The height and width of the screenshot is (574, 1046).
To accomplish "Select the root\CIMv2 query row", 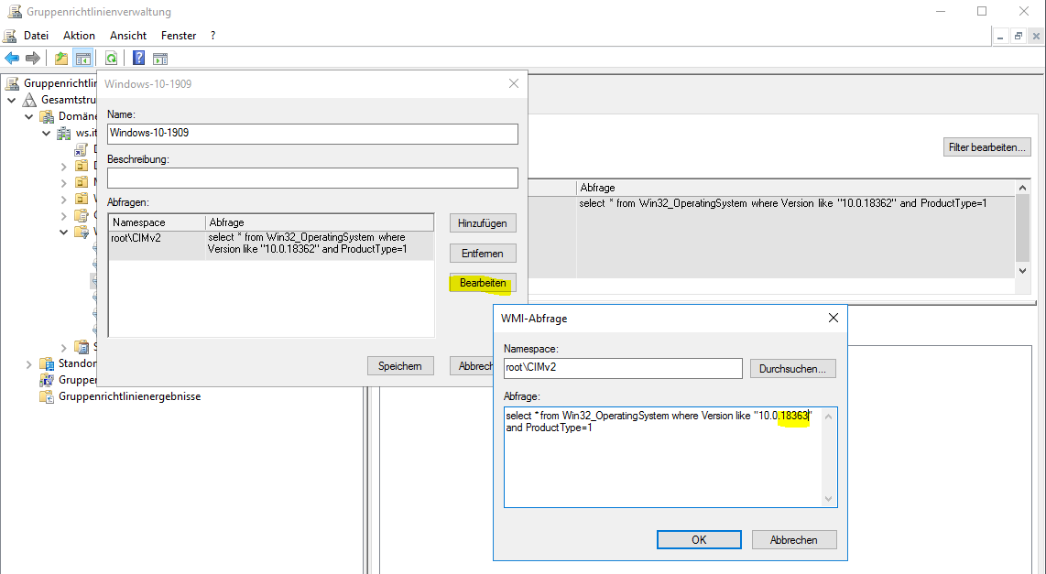I will point(271,245).
